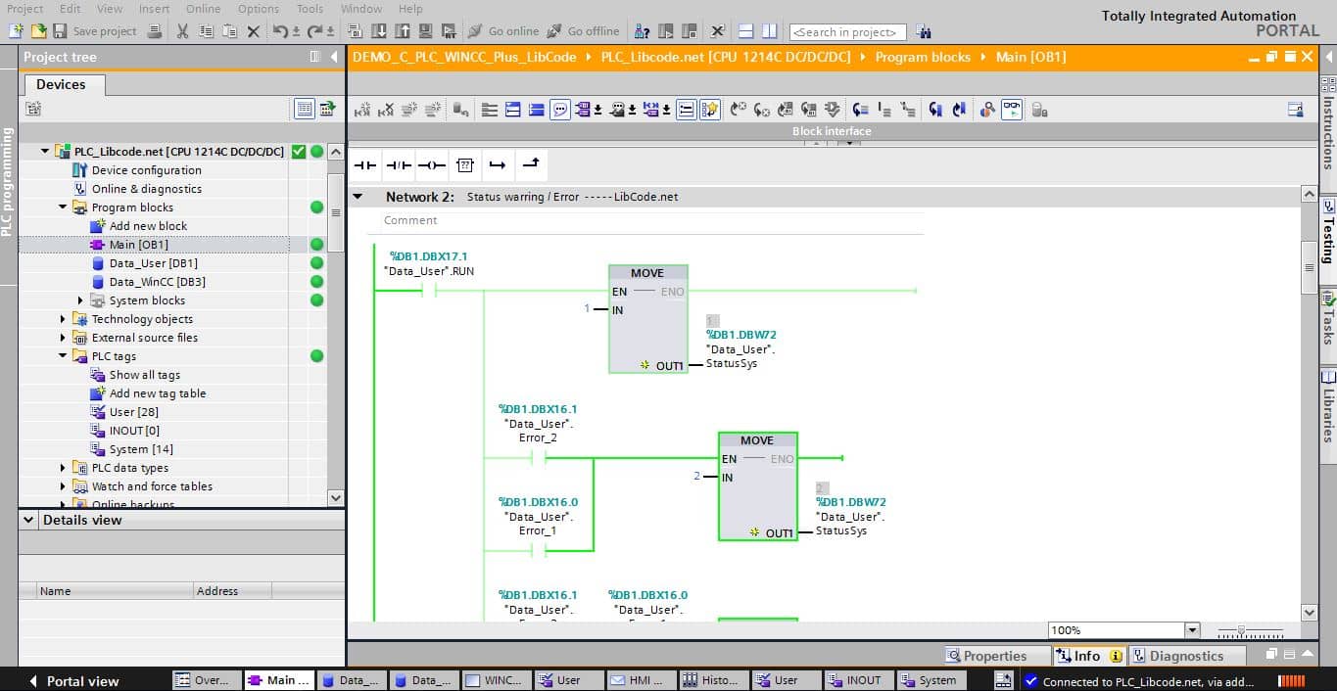Open Data_User [DB1] in the project tree

tap(153, 263)
